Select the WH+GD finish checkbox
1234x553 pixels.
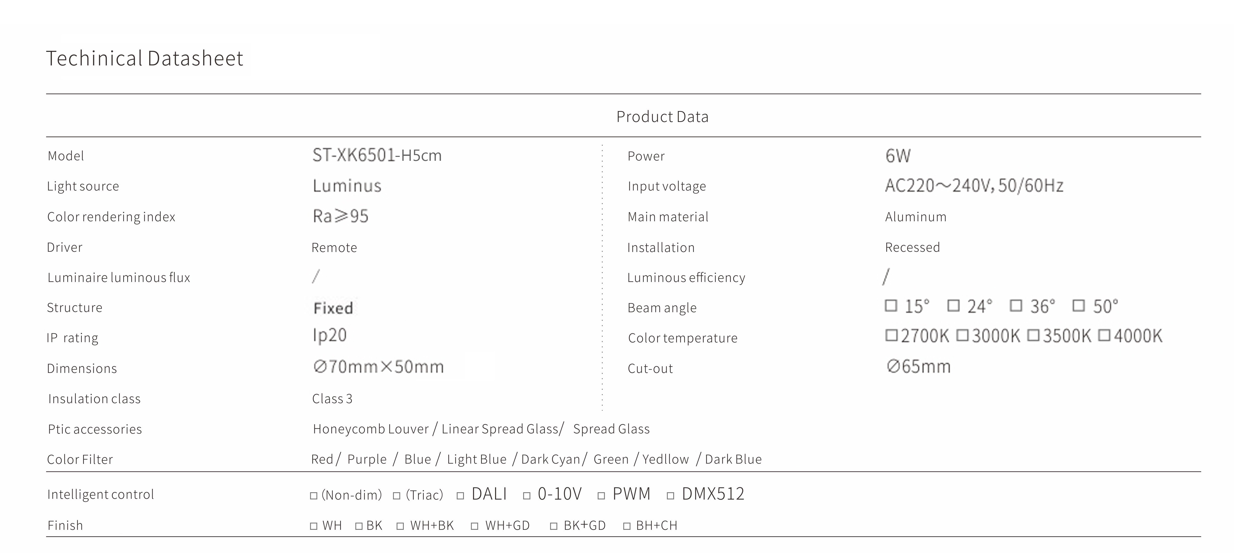475,526
